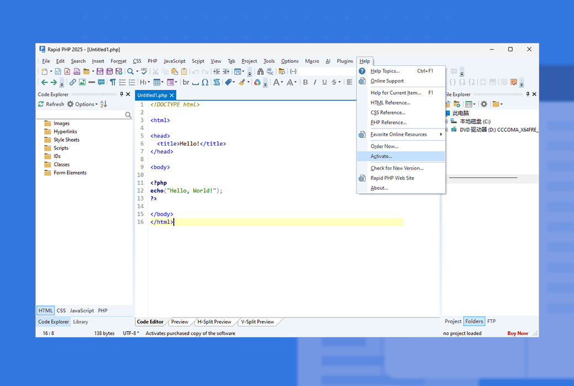Click the Find (magnifier) toolbar icon

point(130,71)
